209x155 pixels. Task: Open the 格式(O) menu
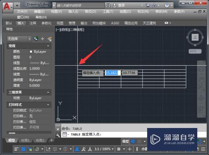[x=90, y=12]
